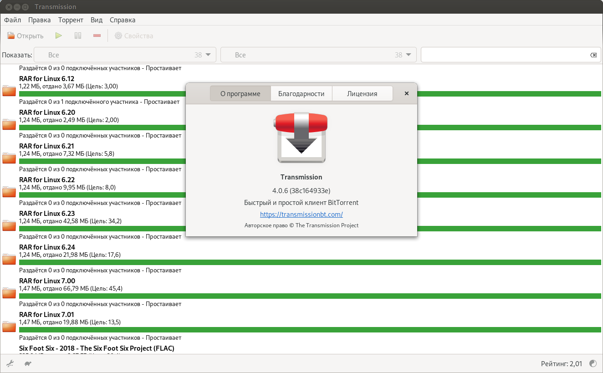Click the RAR for Linux 7.00 progress bar
This screenshot has height=373, width=603.
coord(310,296)
